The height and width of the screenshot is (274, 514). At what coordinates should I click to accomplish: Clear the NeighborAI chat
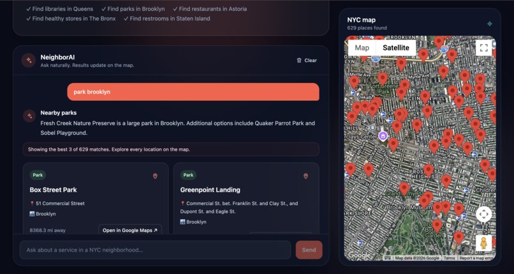tap(307, 61)
